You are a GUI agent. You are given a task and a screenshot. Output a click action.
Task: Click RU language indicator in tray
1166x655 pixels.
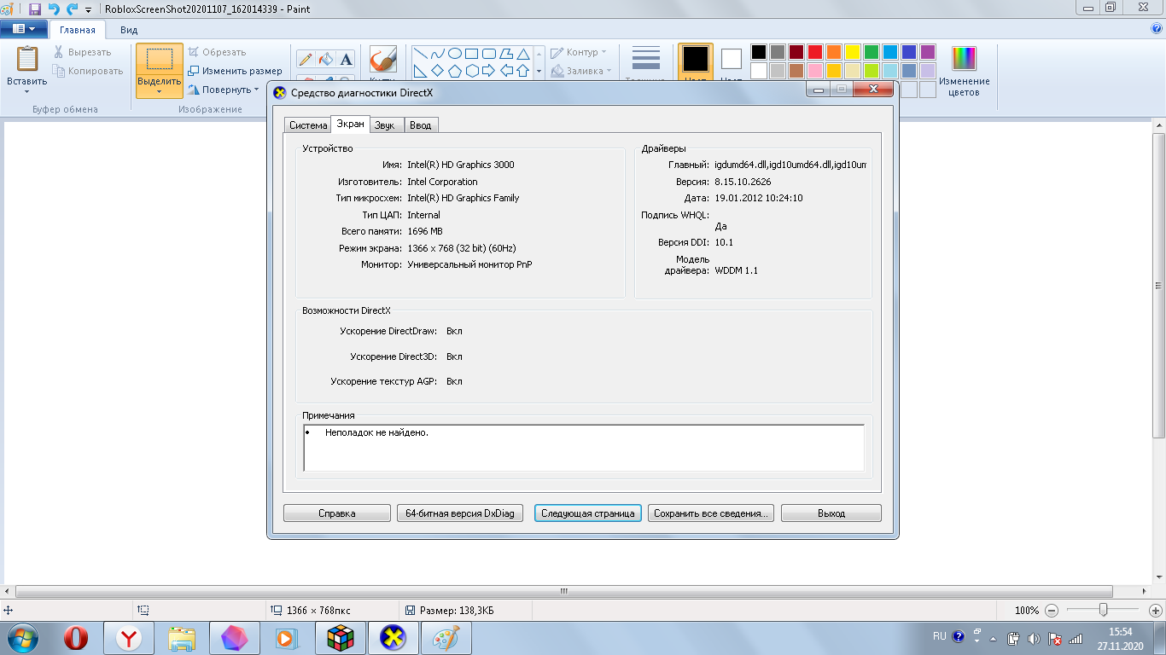939,636
